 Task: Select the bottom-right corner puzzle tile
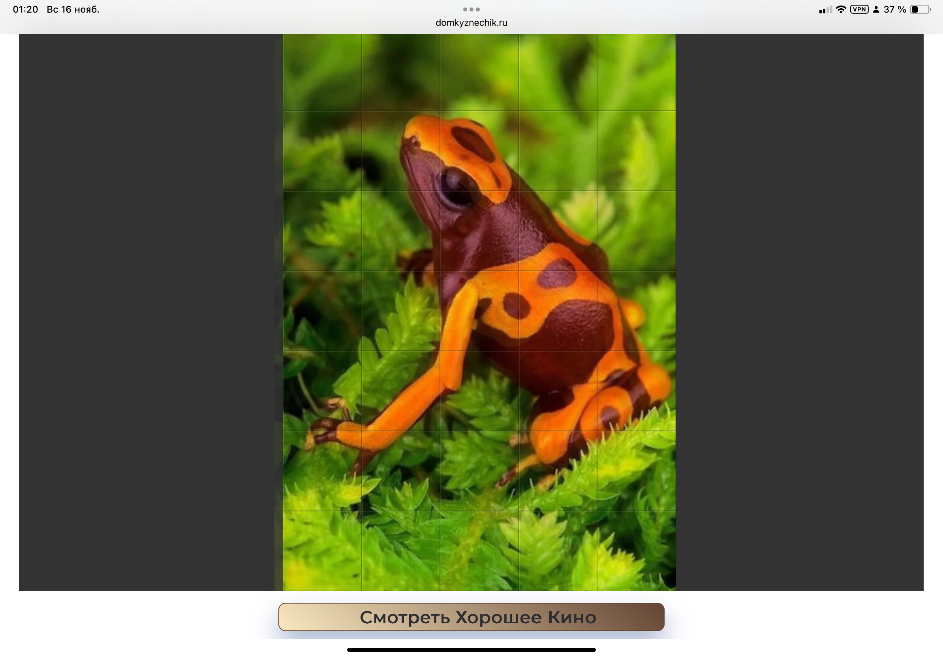pos(636,551)
